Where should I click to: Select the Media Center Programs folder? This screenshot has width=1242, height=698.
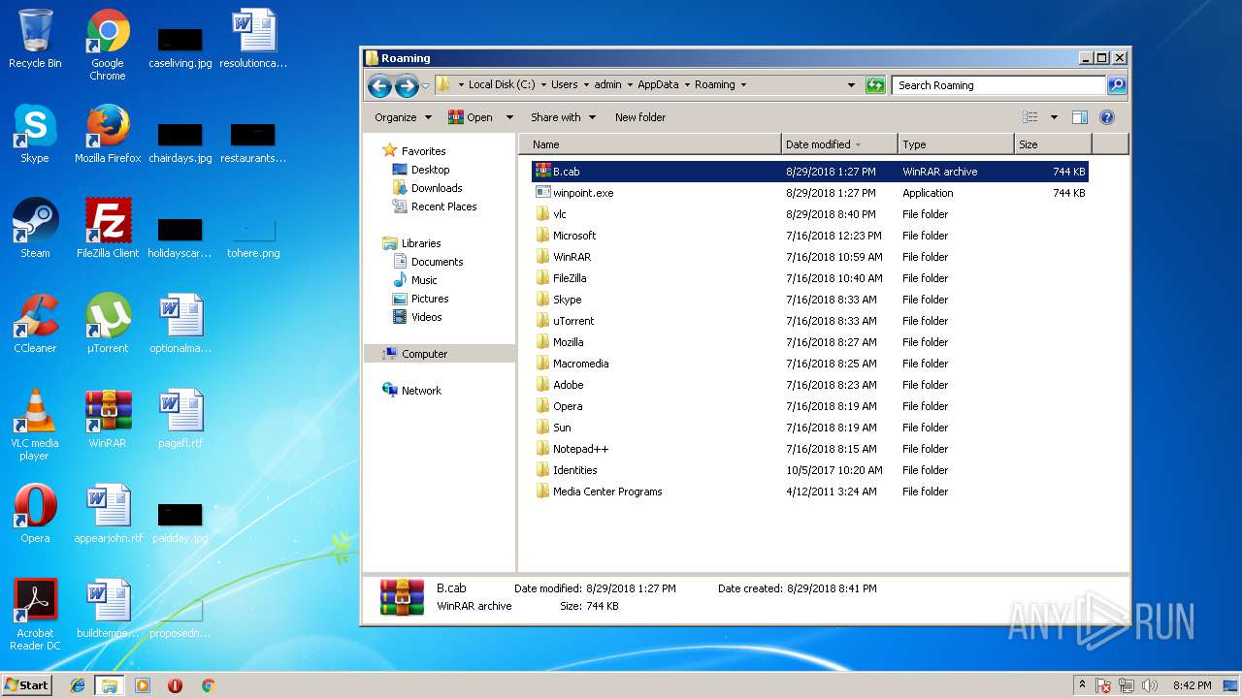coord(809,492)
